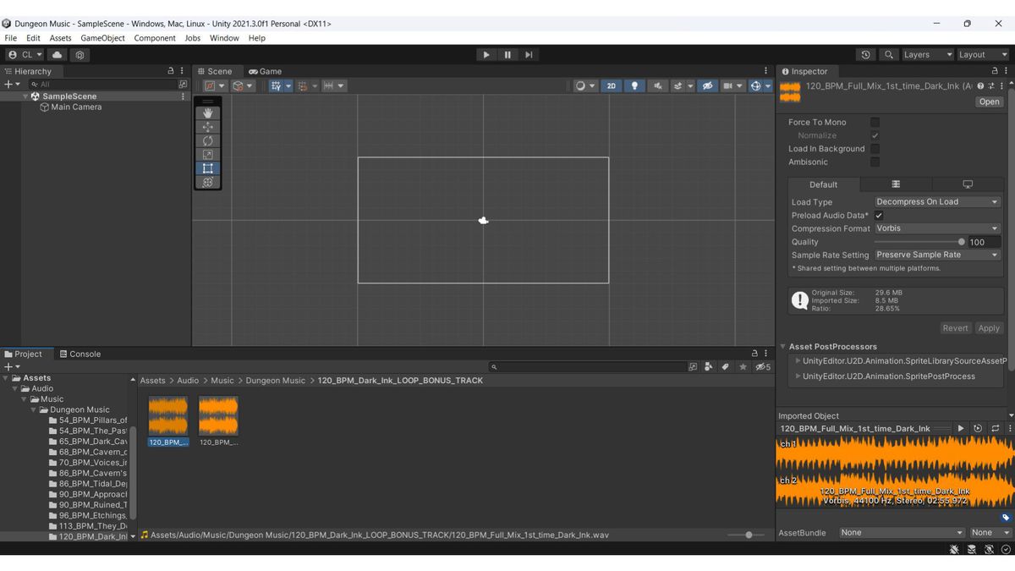
Task: Enable the Force To Mono checkbox
Action: click(x=875, y=123)
